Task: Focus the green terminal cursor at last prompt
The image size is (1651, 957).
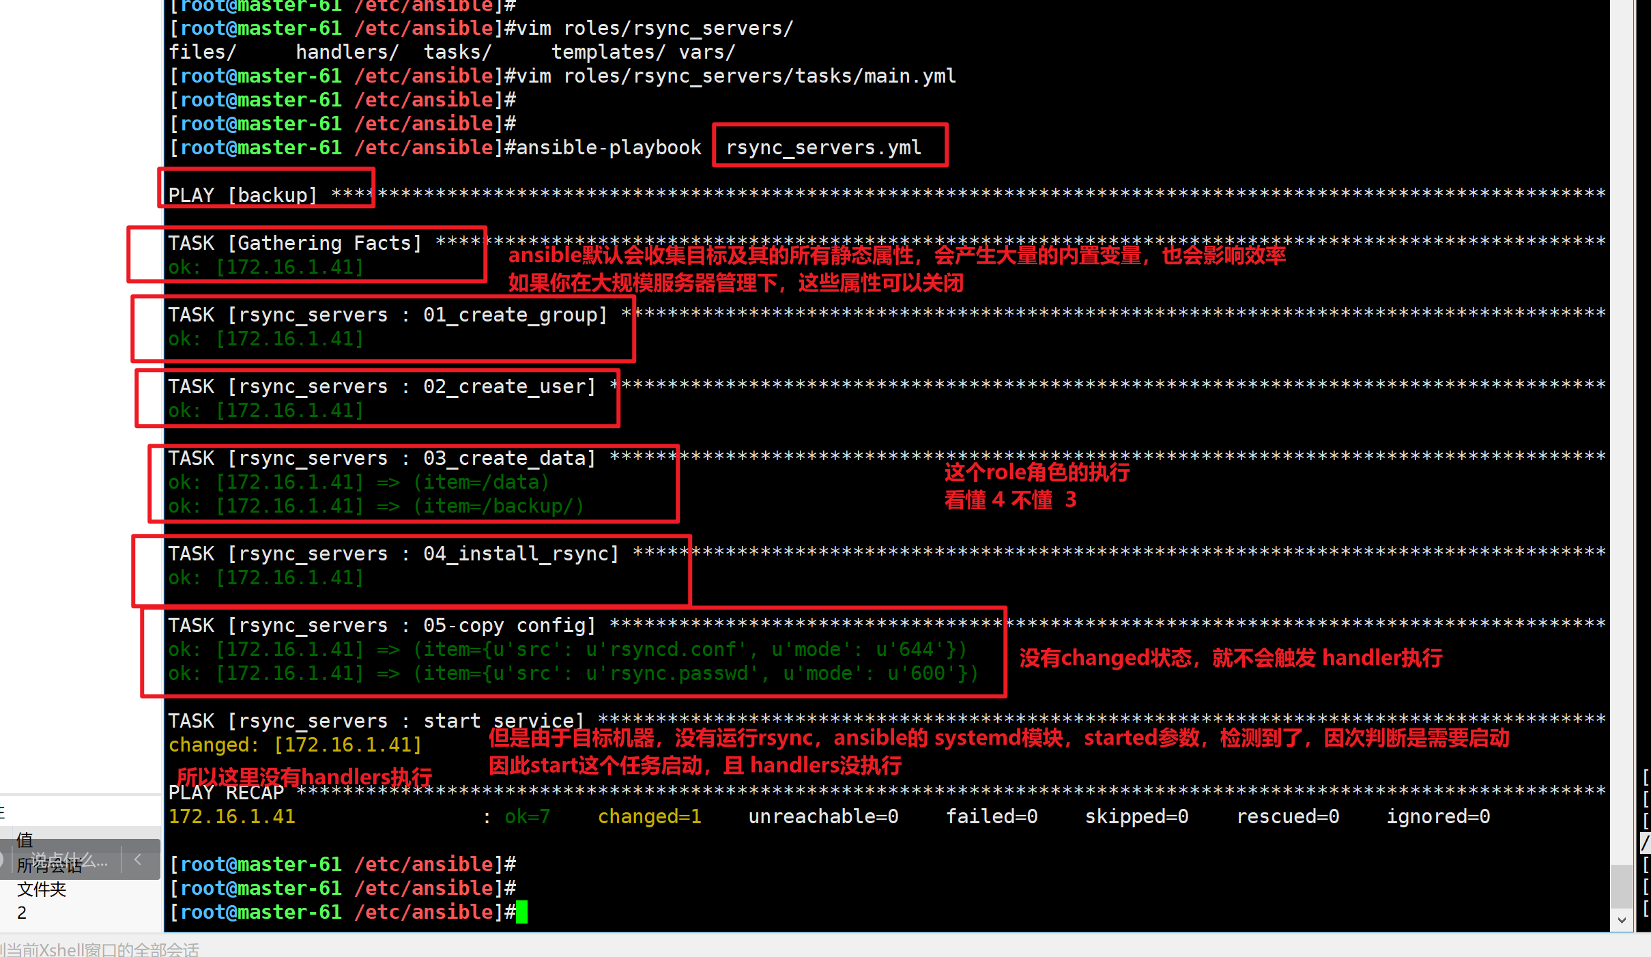Action: pyautogui.click(x=522, y=912)
